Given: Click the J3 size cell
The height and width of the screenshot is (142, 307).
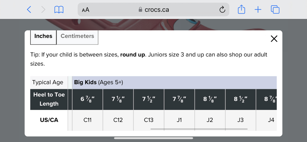Looking at the screenshot, I should tap(240, 120).
